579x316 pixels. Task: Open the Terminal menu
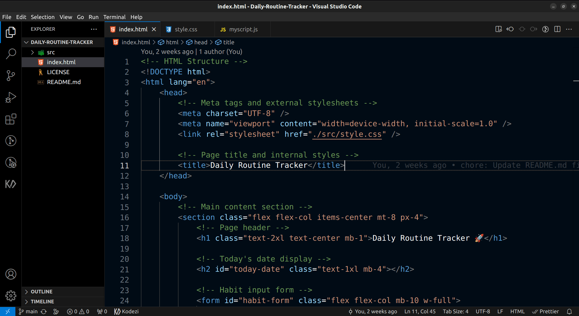tap(114, 17)
